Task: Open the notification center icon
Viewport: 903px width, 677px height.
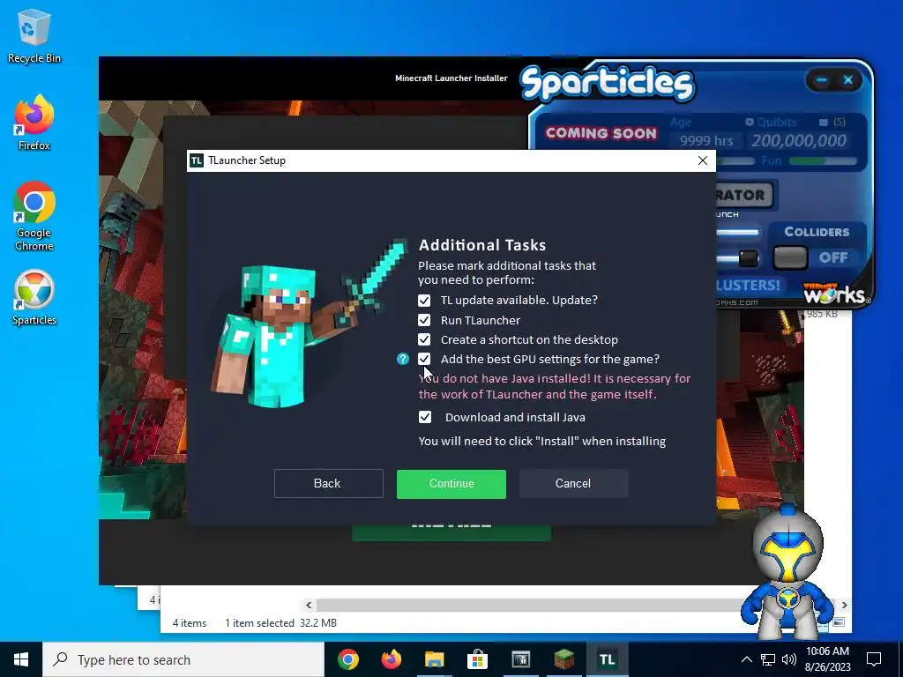Action: coord(874,659)
